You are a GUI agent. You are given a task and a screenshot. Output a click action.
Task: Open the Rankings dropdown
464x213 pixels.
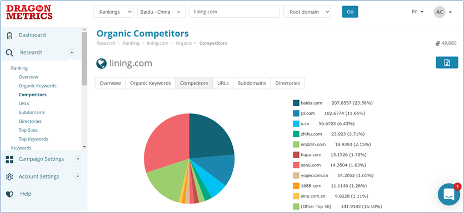click(x=113, y=12)
